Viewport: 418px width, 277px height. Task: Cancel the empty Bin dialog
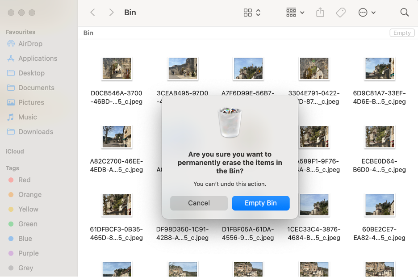coord(199,203)
